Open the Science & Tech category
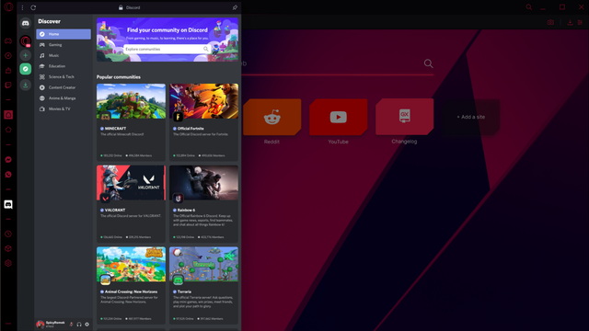The image size is (589, 331). 64,77
